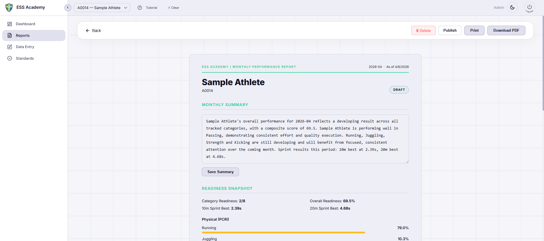Click the Physical (PCRI) label
This screenshot has width=544, height=241.
point(215,220)
